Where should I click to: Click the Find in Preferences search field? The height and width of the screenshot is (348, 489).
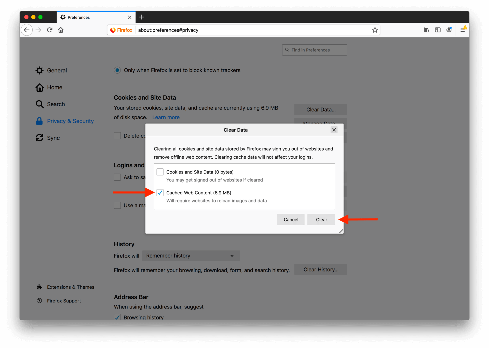[x=314, y=50]
